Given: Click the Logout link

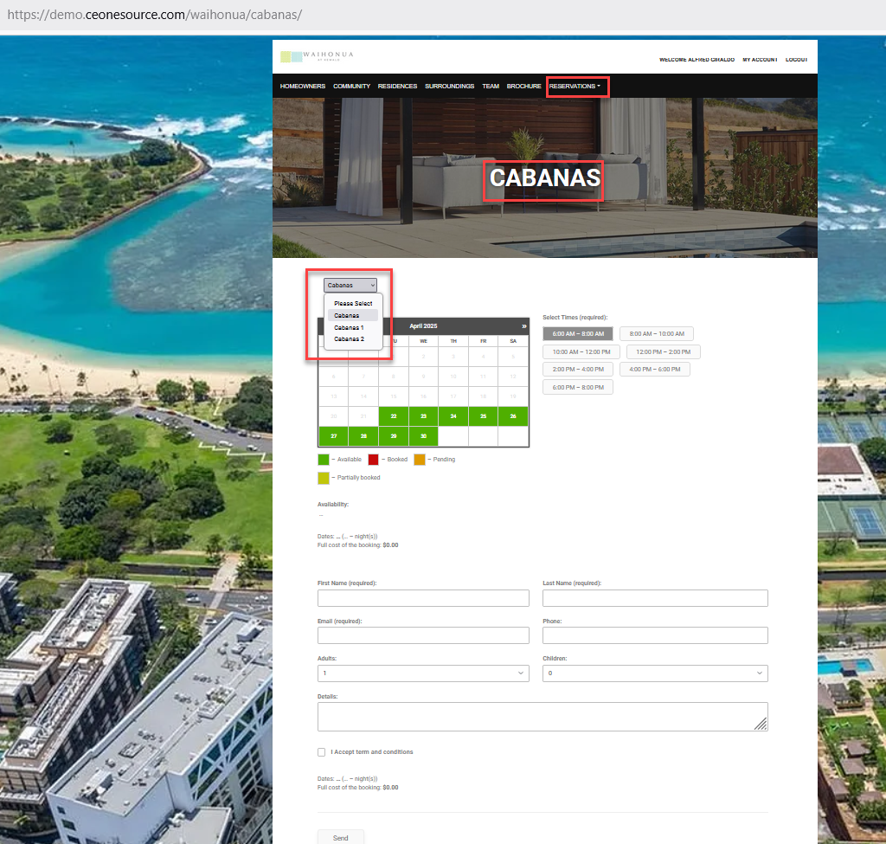Looking at the screenshot, I should coord(796,60).
